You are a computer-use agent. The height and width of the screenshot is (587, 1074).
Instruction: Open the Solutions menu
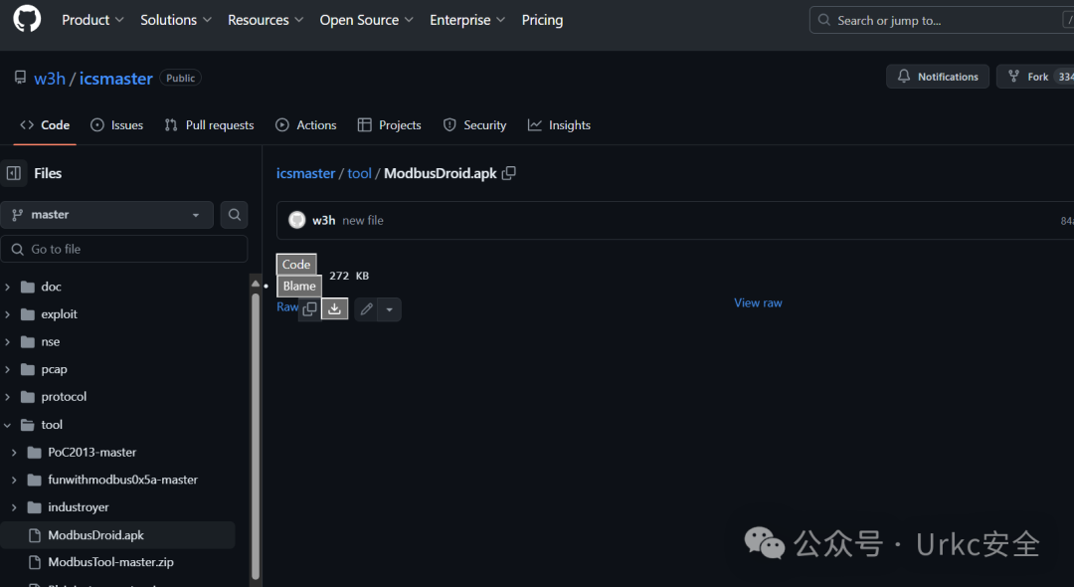[x=175, y=20]
